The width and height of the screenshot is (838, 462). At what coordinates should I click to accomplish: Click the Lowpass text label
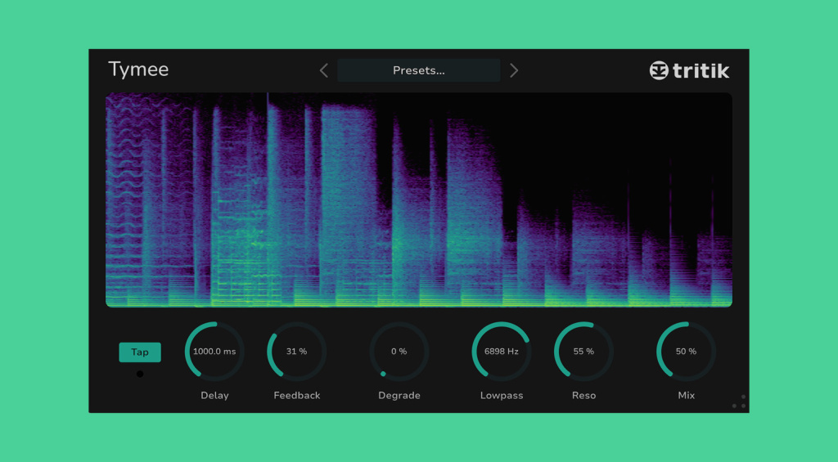pos(502,395)
